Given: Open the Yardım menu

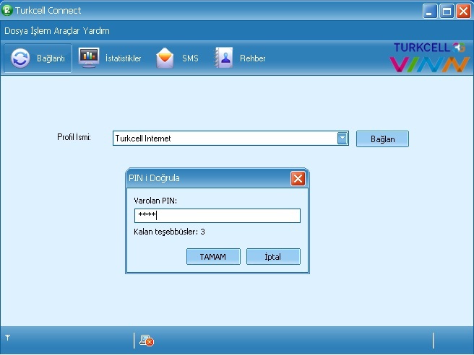Looking at the screenshot, I should click(x=96, y=31).
